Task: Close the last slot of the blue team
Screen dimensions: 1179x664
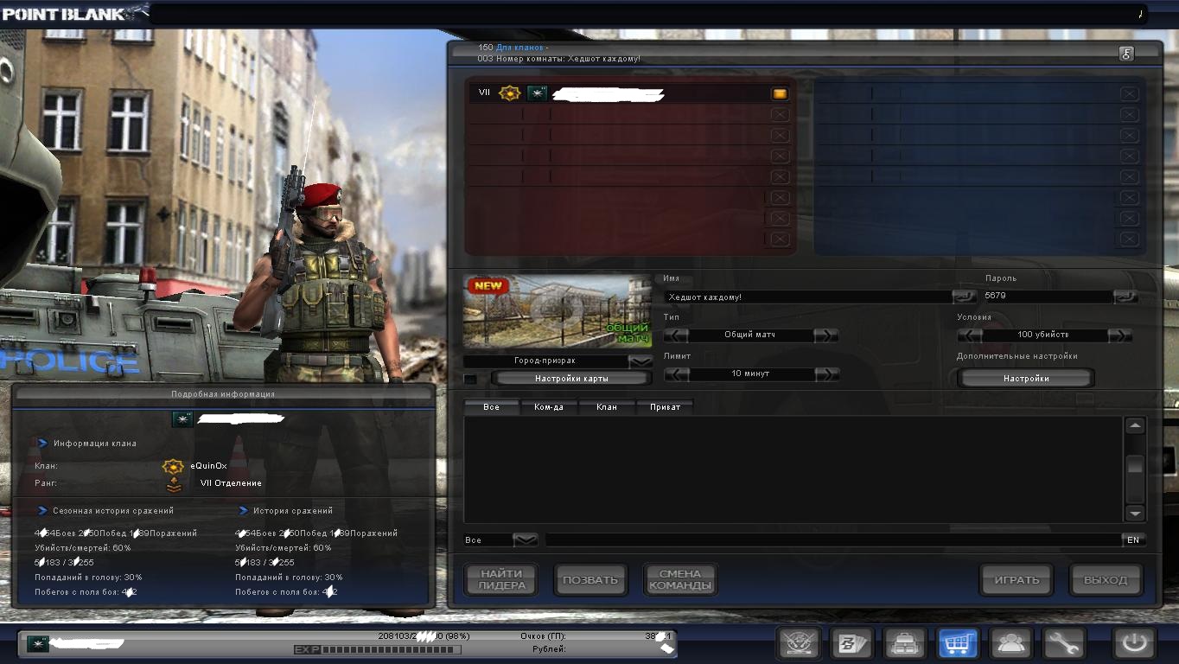Action: [x=1129, y=239]
